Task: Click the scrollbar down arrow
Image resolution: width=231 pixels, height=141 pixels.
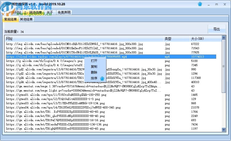Action: pyautogui.click(x=224, y=130)
